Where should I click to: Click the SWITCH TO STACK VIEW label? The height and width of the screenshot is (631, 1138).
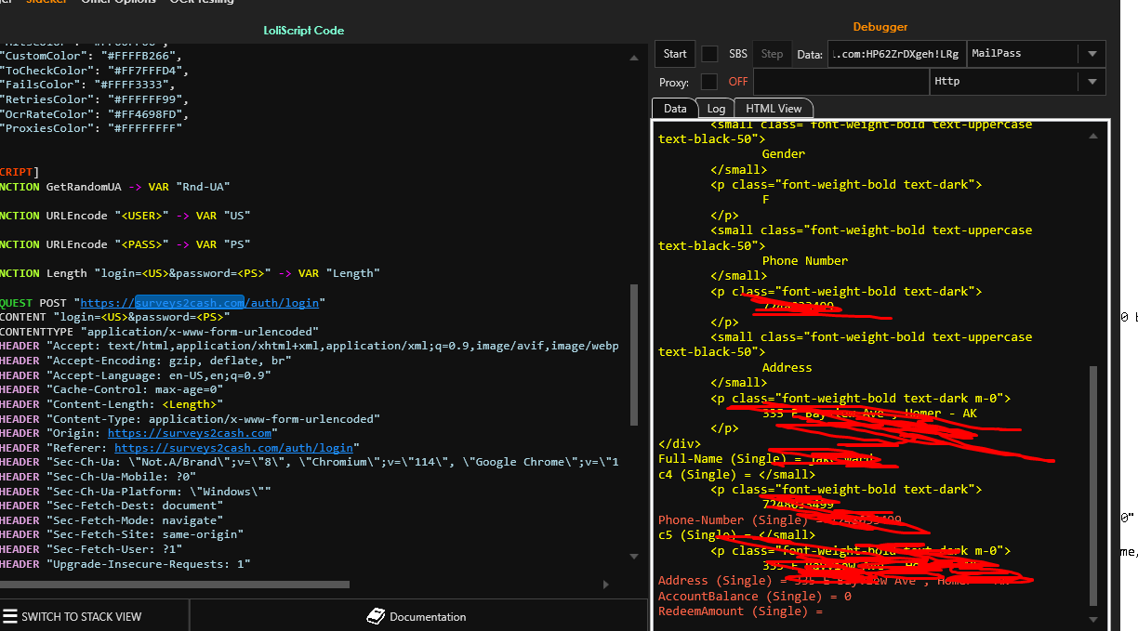pyautogui.click(x=81, y=616)
